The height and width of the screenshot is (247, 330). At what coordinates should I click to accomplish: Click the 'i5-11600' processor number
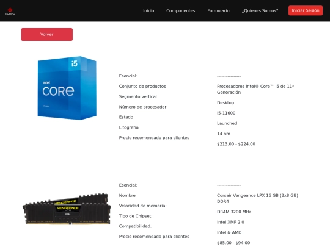(226, 113)
